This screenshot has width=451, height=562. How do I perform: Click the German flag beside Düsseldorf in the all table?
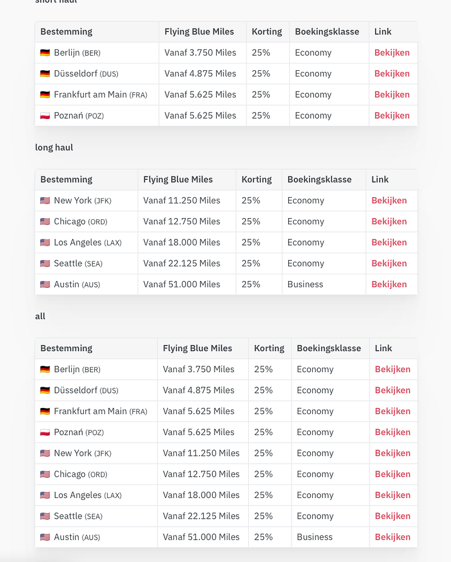45,391
